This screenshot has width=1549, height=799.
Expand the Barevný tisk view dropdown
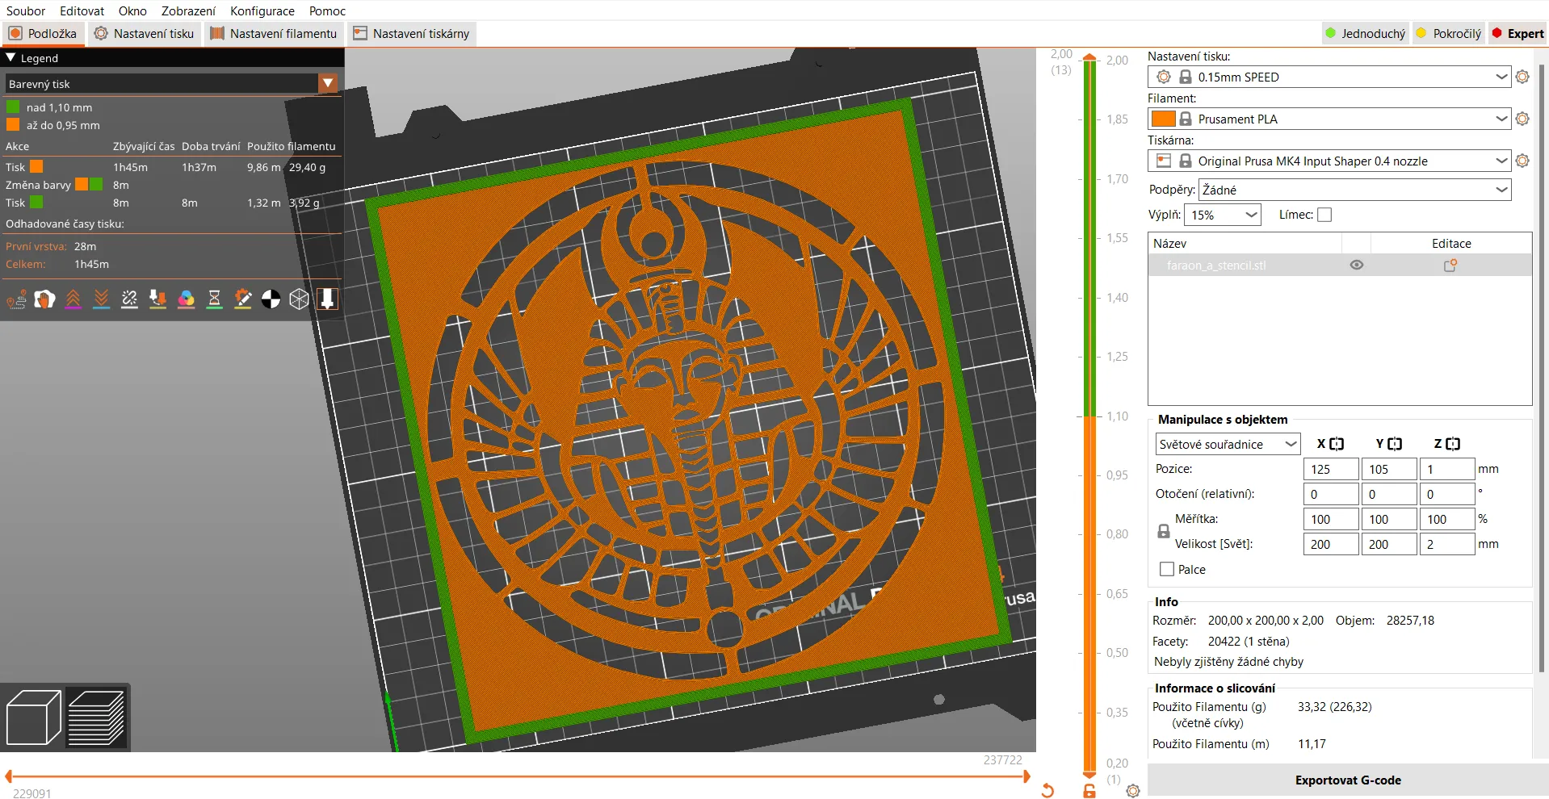pyautogui.click(x=328, y=84)
